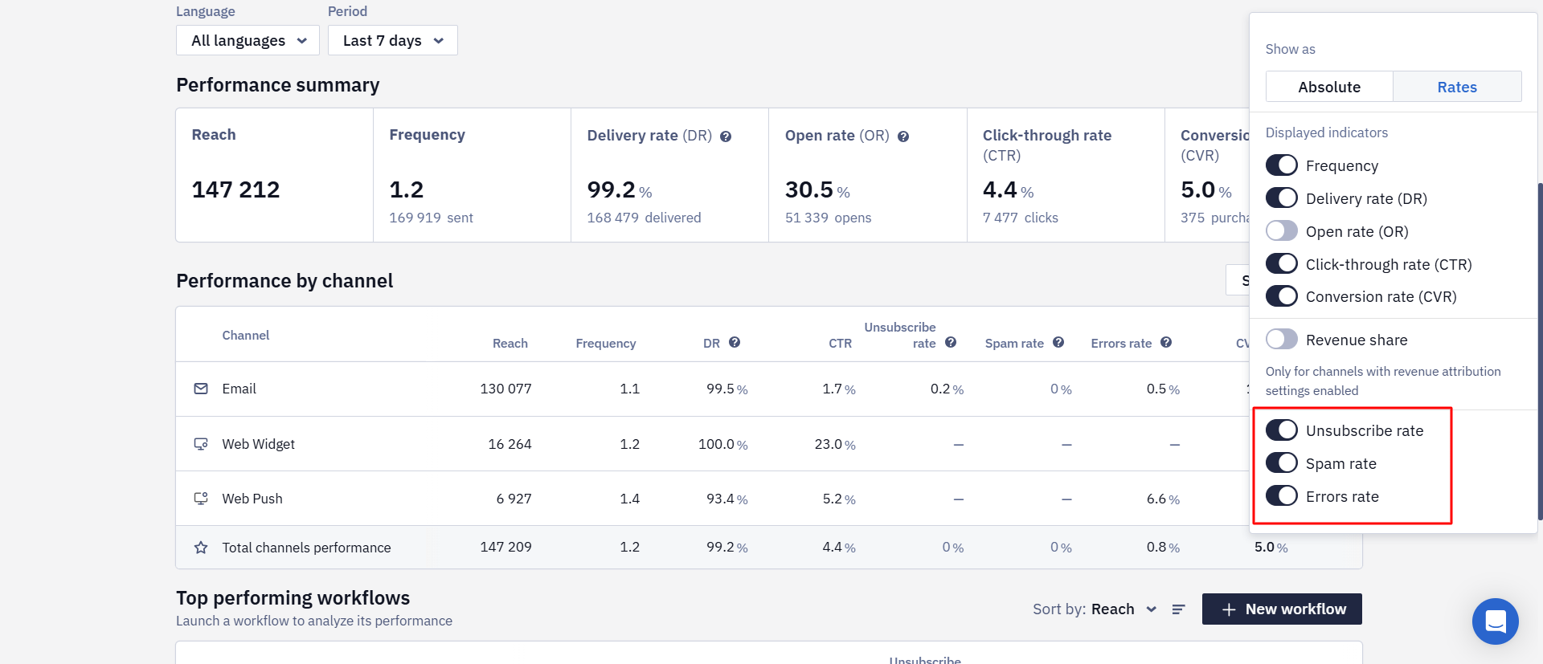Toggle the sort order icon beside Sort by

coord(1179,609)
